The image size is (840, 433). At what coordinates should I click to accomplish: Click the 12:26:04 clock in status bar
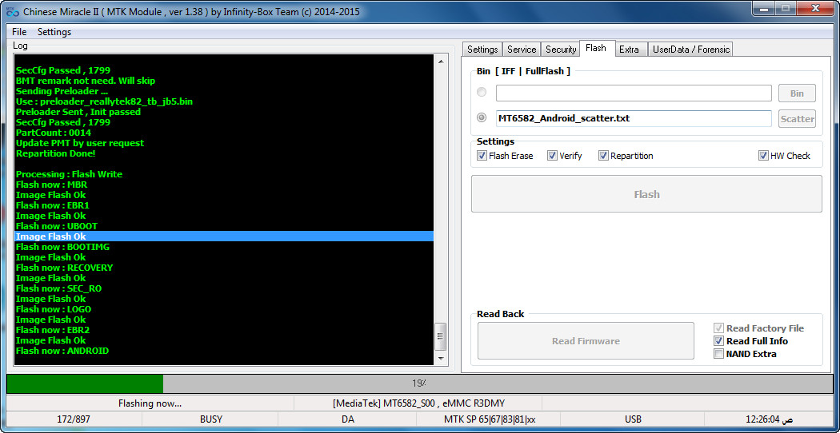coord(768,419)
